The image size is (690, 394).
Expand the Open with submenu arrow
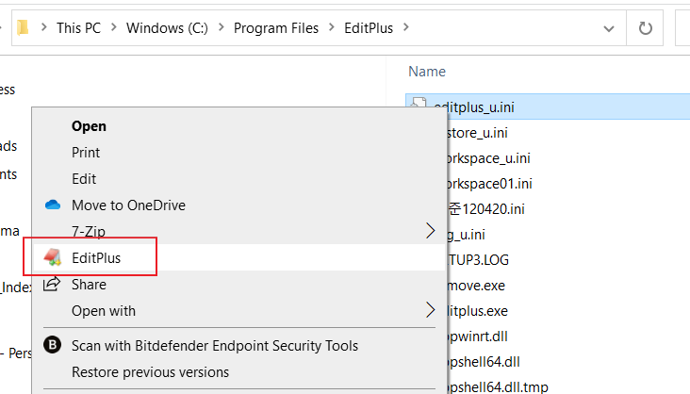tap(431, 310)
